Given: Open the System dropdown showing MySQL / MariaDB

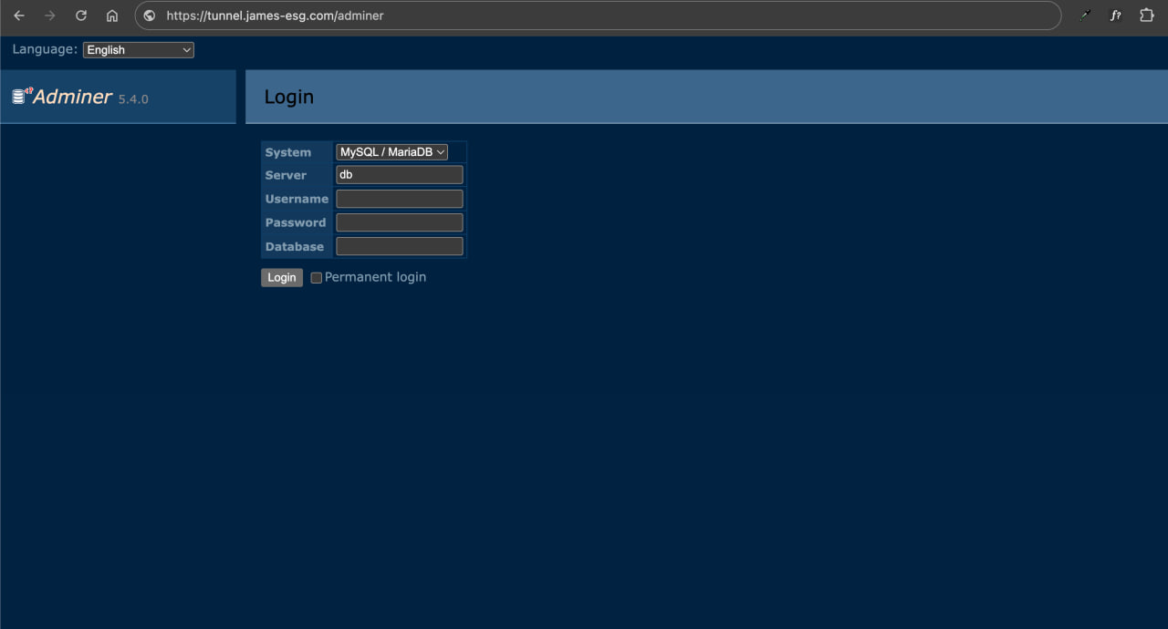Looking at the screenshot, I should (391, 152).
